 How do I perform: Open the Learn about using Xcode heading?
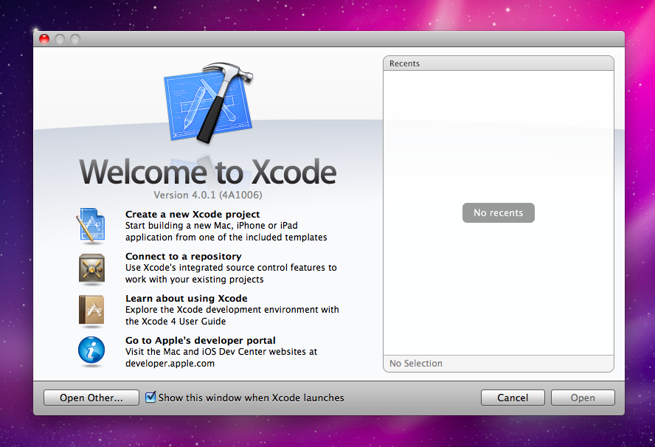point(186,299)
